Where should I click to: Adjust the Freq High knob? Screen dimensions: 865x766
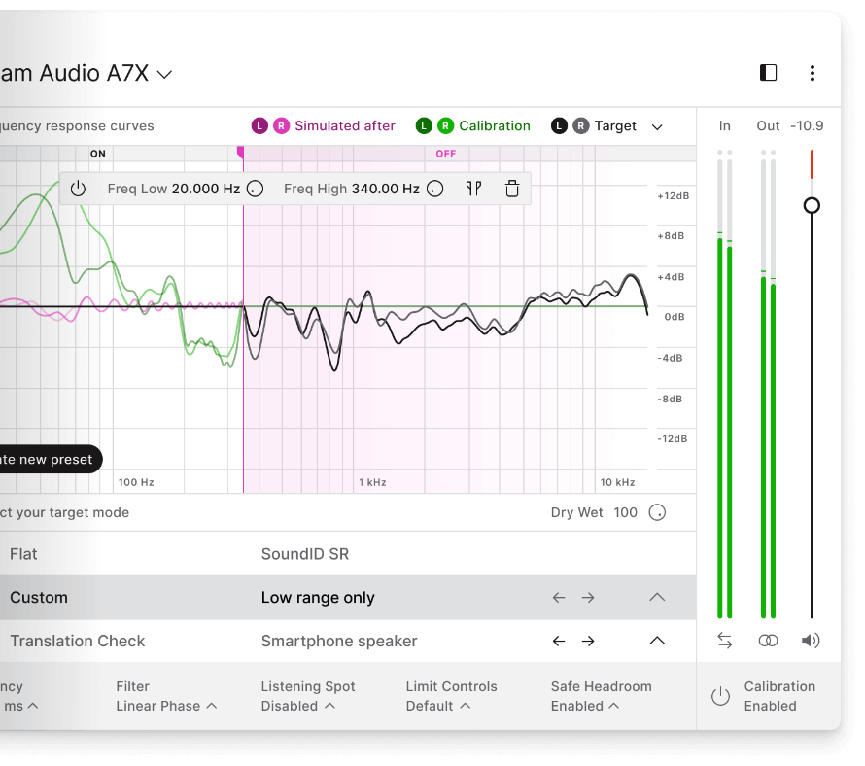(434, 189)
